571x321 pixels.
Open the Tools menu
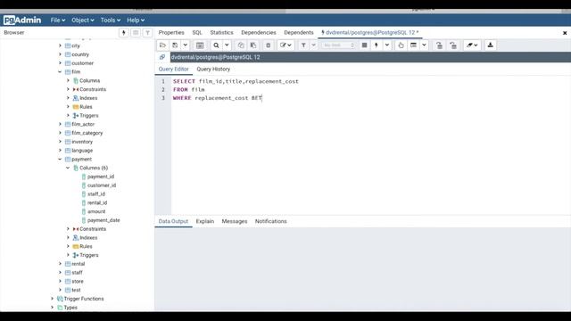point(111,20)
